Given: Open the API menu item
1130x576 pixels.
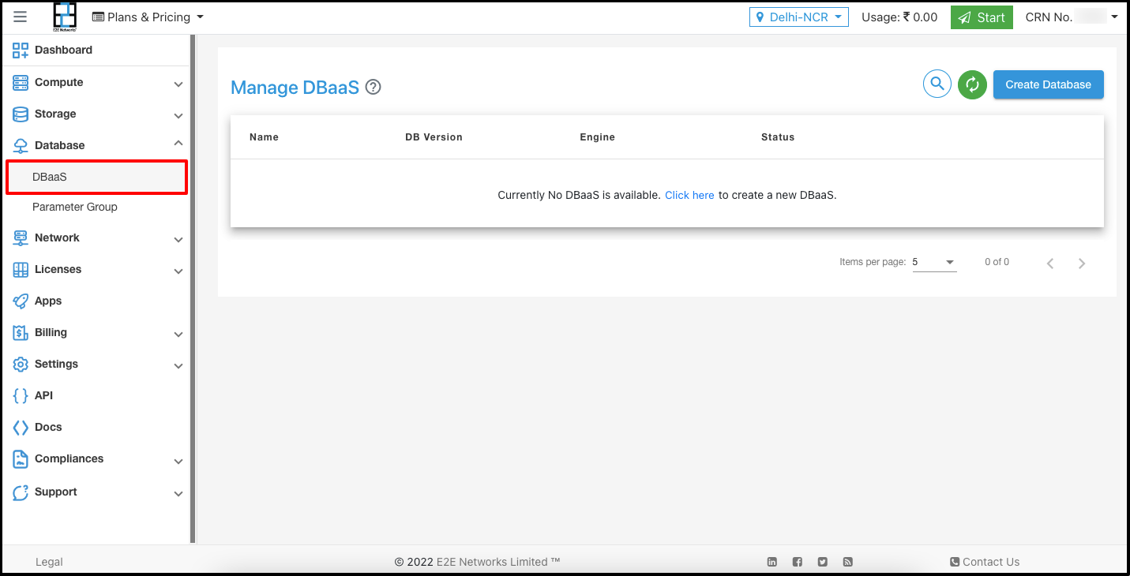Looking at the screenshot, I should click(43, 395).
